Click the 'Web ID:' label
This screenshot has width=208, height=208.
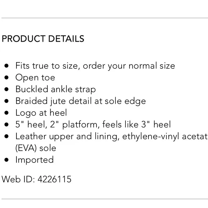18,179
